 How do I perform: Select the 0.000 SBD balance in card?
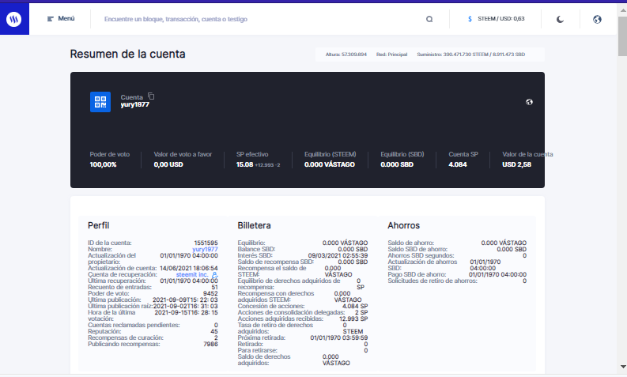[397, 164]
